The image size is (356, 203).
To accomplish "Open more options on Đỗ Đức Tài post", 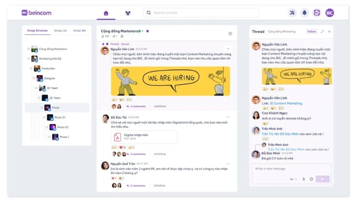I will (x=228, y=117).
